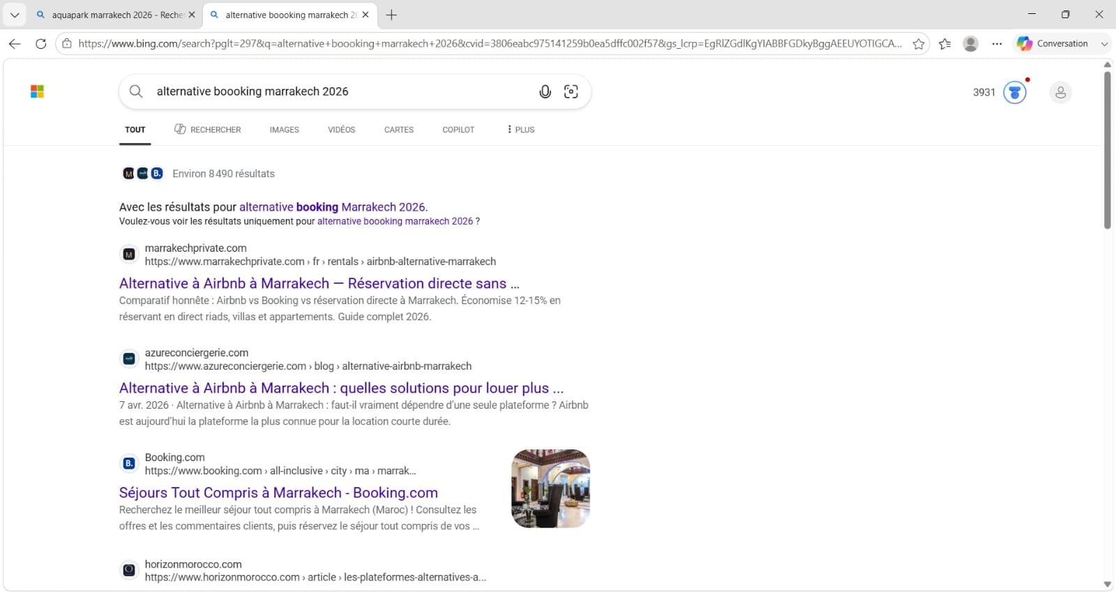Open Microsoft Rewards medal icon
Viewport: 1116px width, 593px height.
pyautogui.click(x=1015, y=92)
